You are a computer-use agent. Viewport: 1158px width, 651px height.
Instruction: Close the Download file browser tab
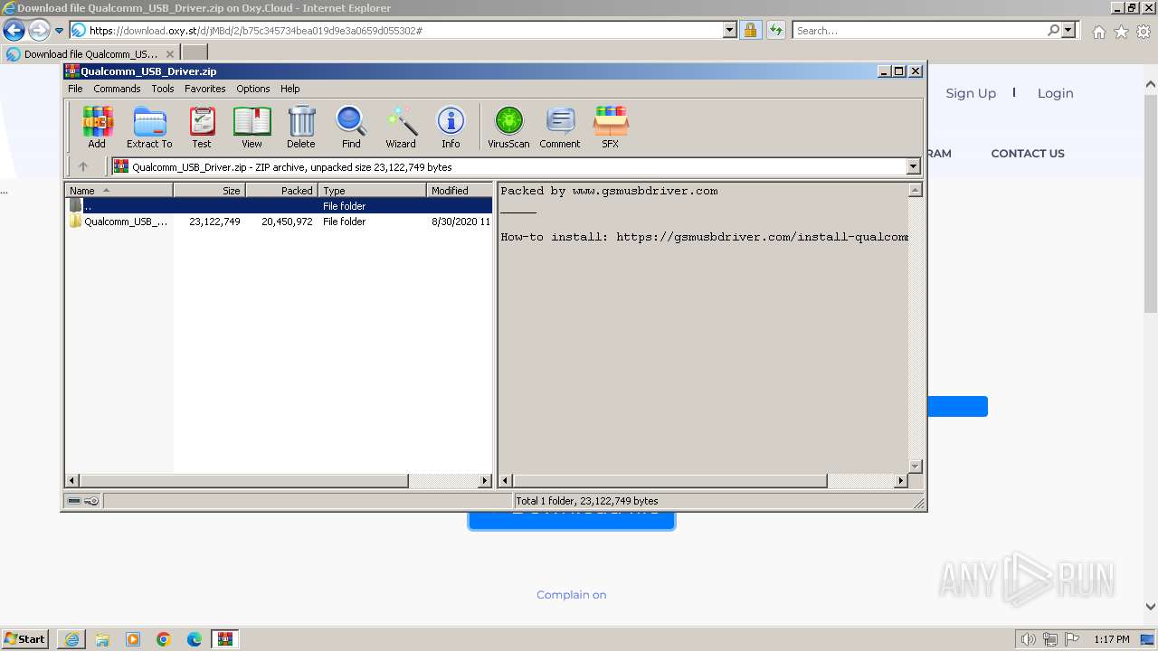169,54
